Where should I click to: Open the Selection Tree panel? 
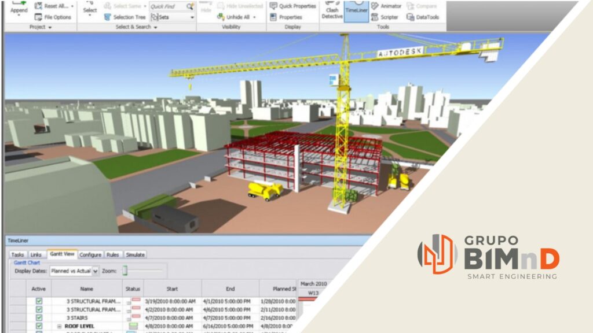click(x=125, y=17)
